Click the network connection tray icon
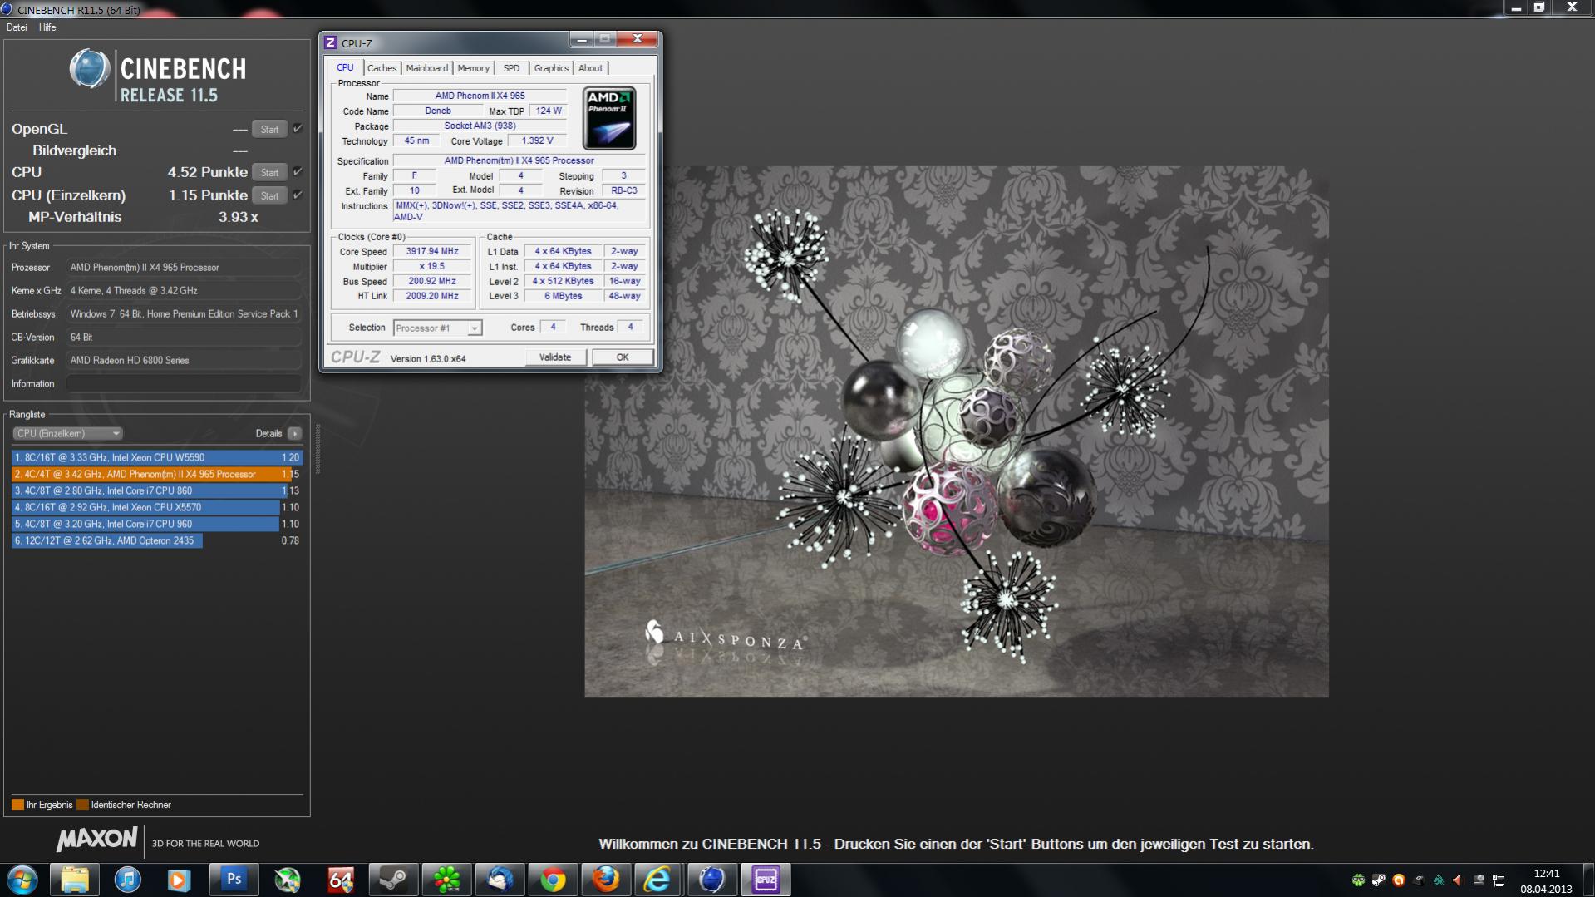Image resolution: width=1595 pixels, height=897 pixels. (1499, 880)
